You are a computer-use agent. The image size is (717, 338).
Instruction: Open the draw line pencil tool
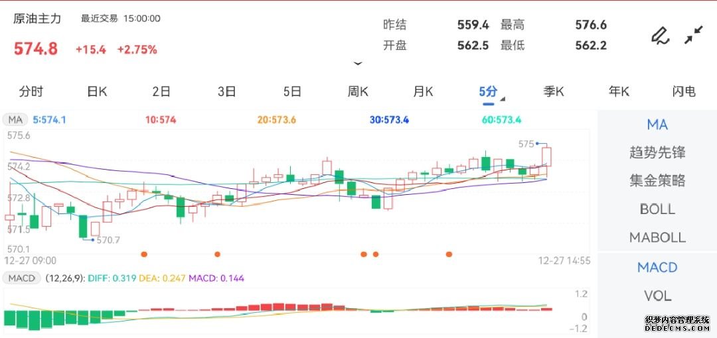(x=660, y=36)
